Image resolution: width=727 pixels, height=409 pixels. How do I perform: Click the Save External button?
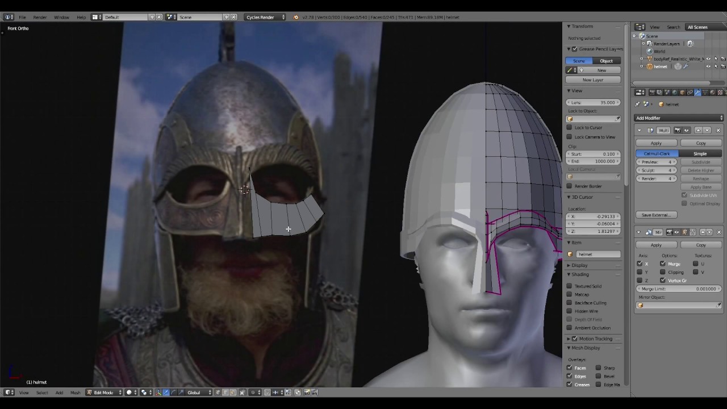[x=657, y=215]
